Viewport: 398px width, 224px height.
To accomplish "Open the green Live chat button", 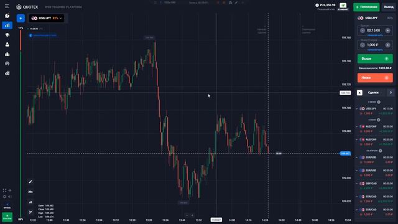I will click(7, 217).
